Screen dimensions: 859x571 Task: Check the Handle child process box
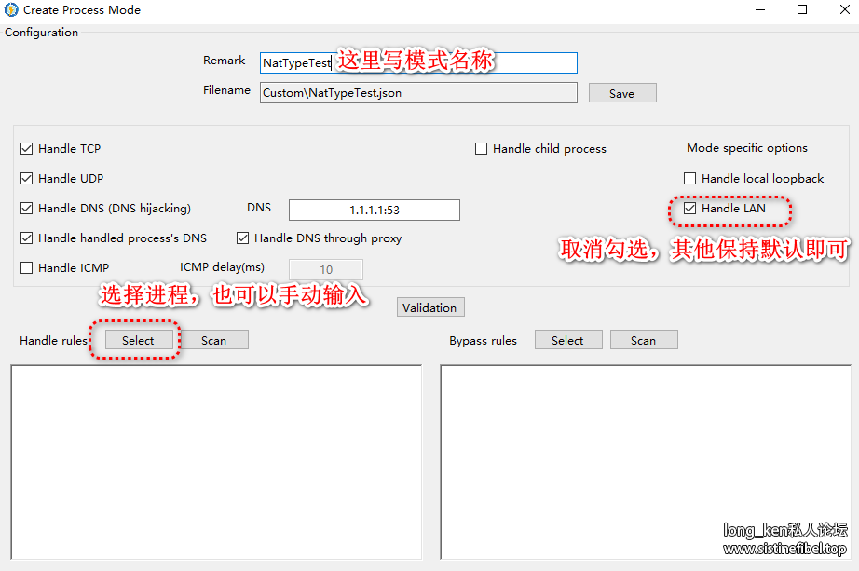(482, 149)
